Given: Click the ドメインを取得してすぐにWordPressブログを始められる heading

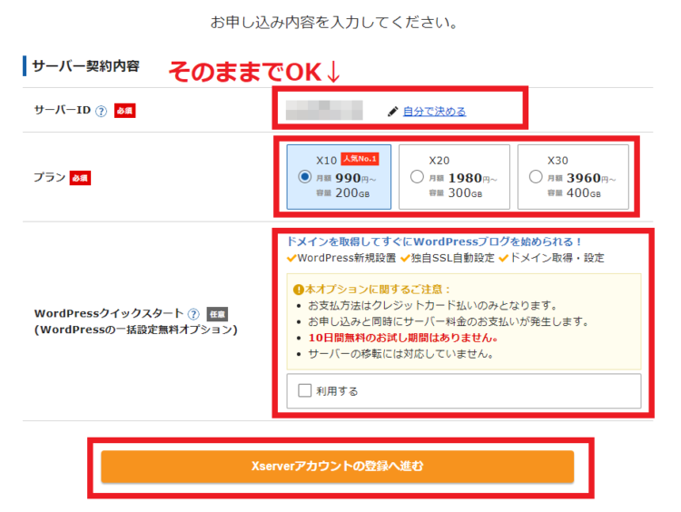Looking at the screenshot, I should tap(434, 241).
